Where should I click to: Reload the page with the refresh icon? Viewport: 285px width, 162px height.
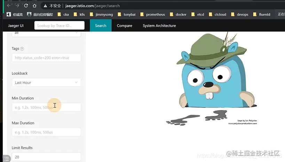point(26,6)
